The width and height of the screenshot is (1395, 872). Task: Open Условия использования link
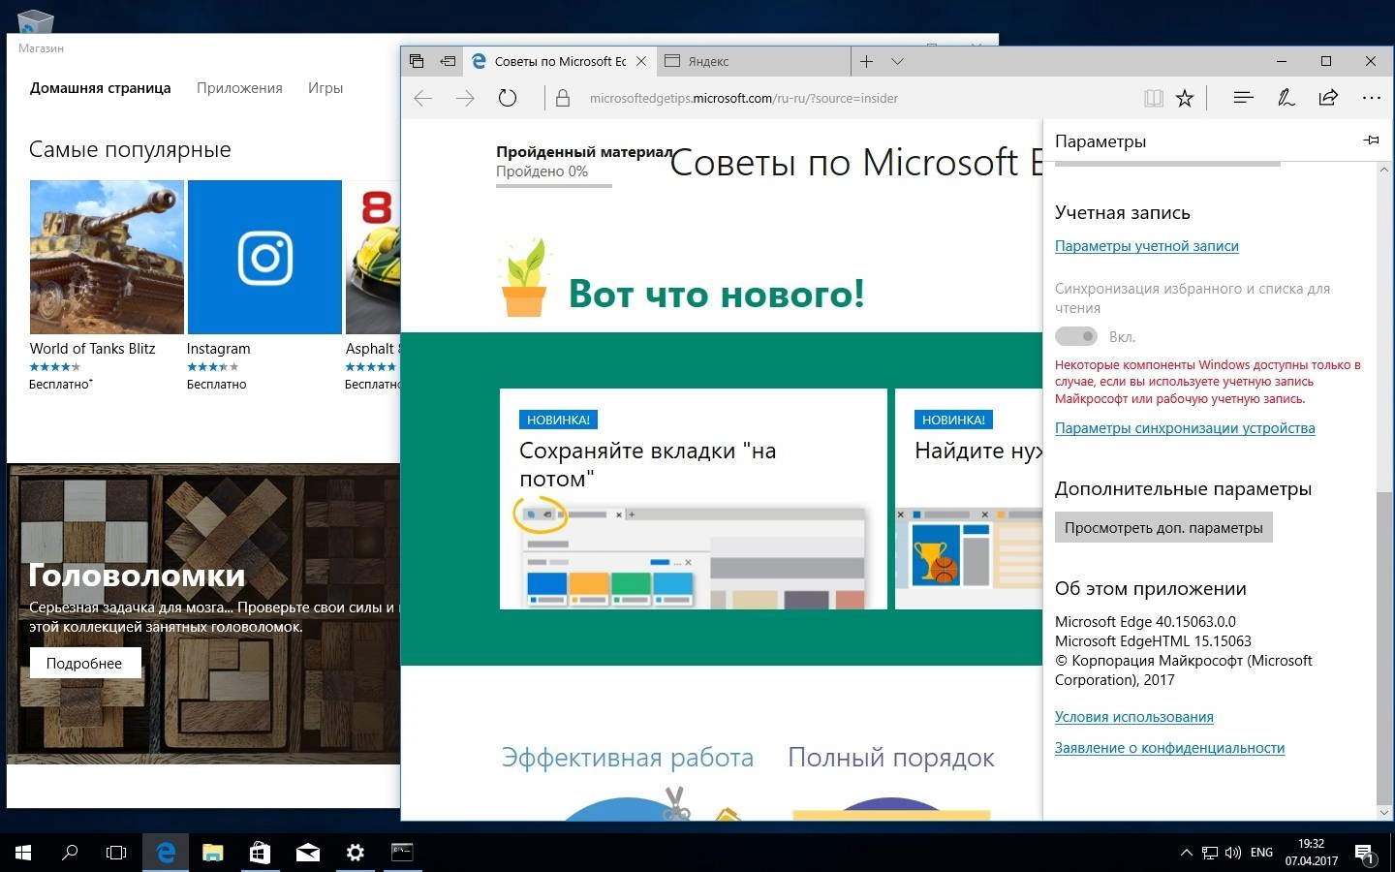[x=1134, y=717]
